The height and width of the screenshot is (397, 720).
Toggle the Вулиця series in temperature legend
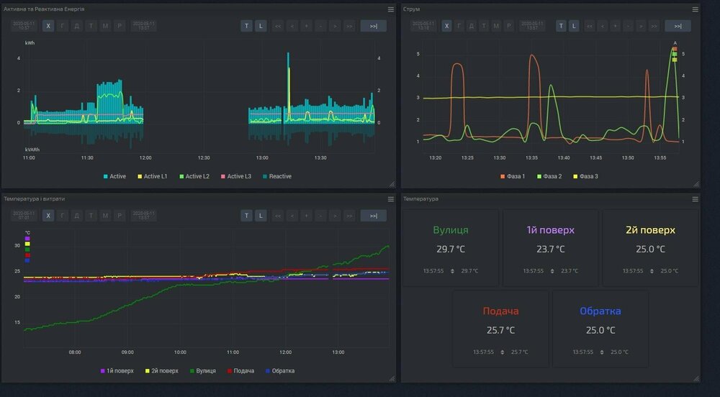202,371
